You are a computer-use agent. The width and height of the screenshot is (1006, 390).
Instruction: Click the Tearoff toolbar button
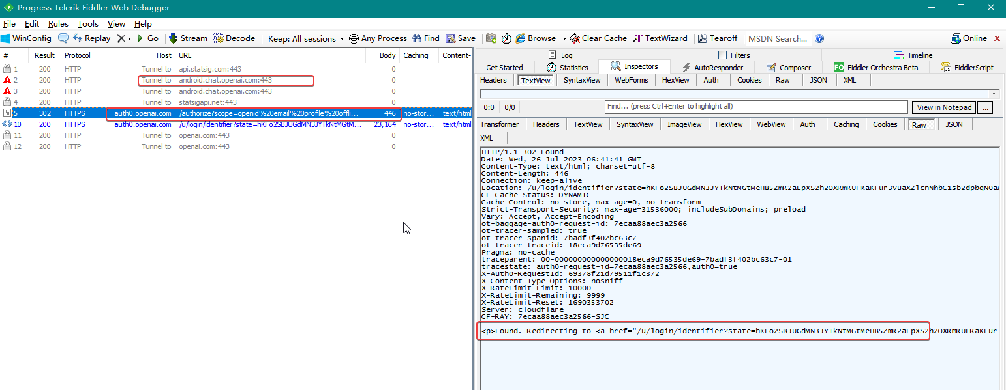tap(717, 38)
